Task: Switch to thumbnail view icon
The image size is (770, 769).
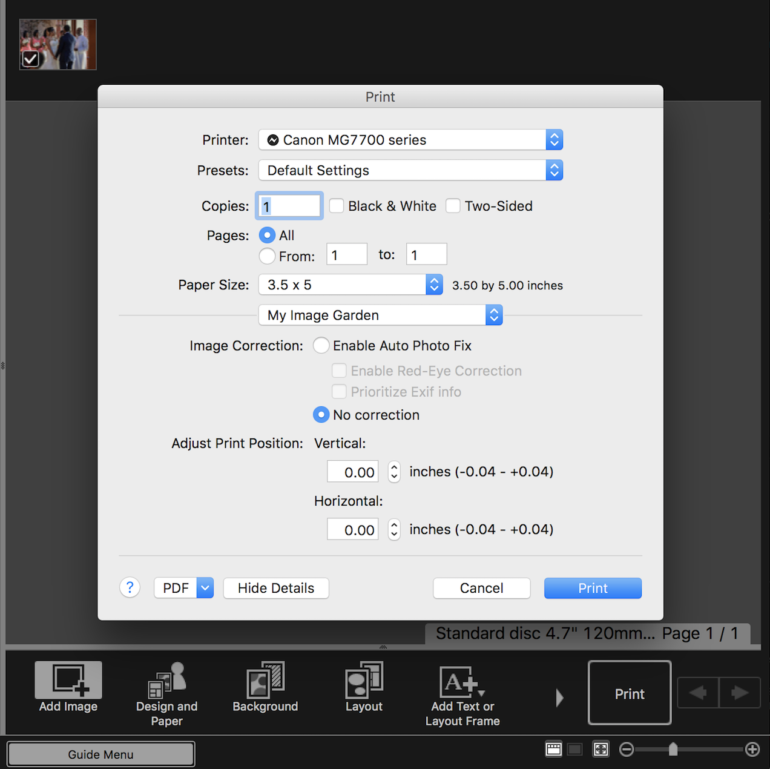Action: coord(553,750)
